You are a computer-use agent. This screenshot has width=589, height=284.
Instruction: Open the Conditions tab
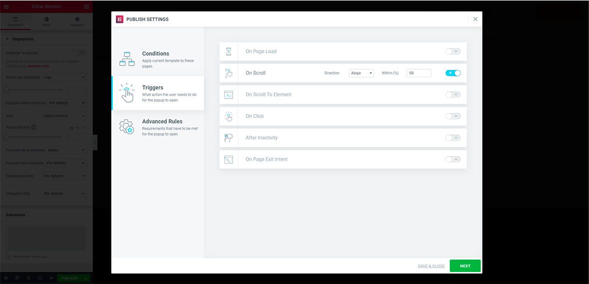(158, 59)
